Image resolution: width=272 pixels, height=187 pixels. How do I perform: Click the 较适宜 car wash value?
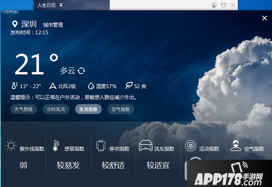point(158,165)
